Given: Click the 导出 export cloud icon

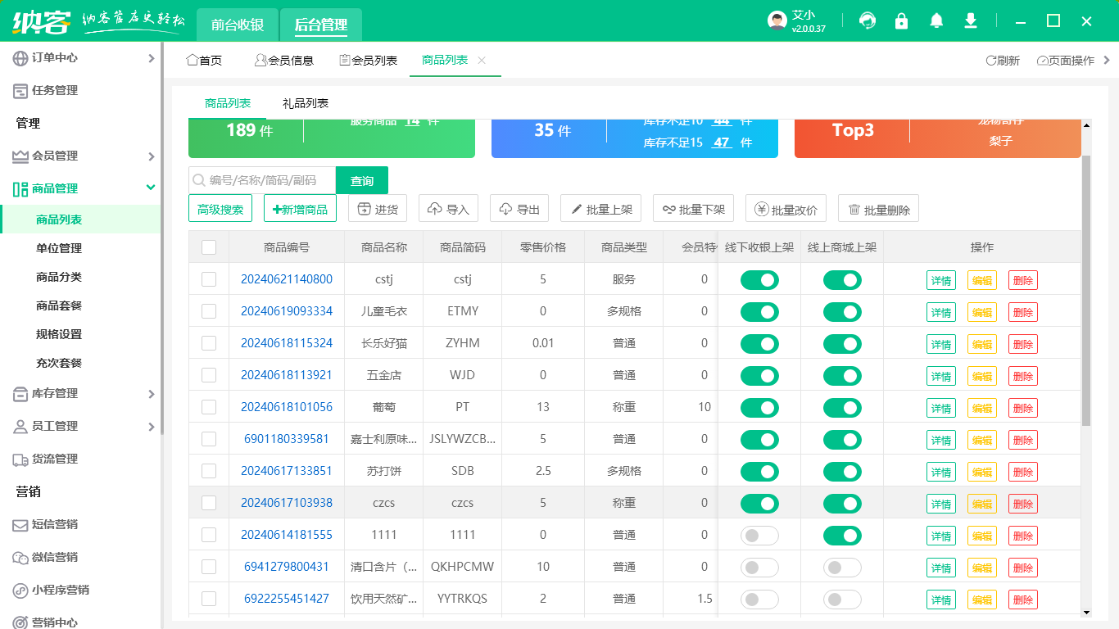Looking at the screenshot, I should (505, 210).
